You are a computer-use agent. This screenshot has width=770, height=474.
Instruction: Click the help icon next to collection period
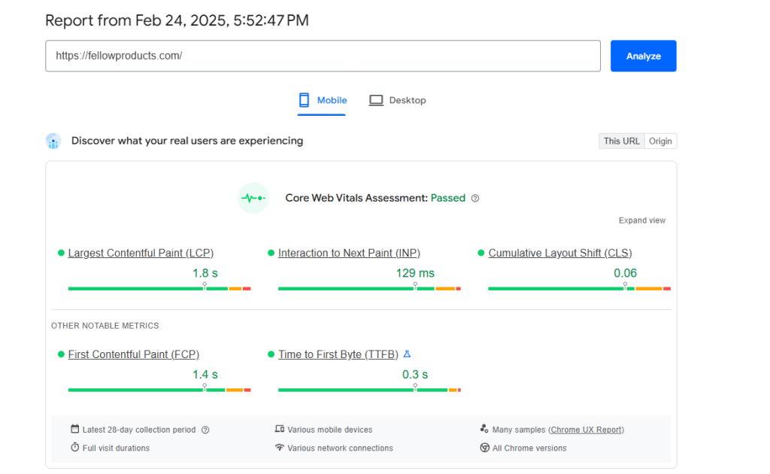point(205,430)
